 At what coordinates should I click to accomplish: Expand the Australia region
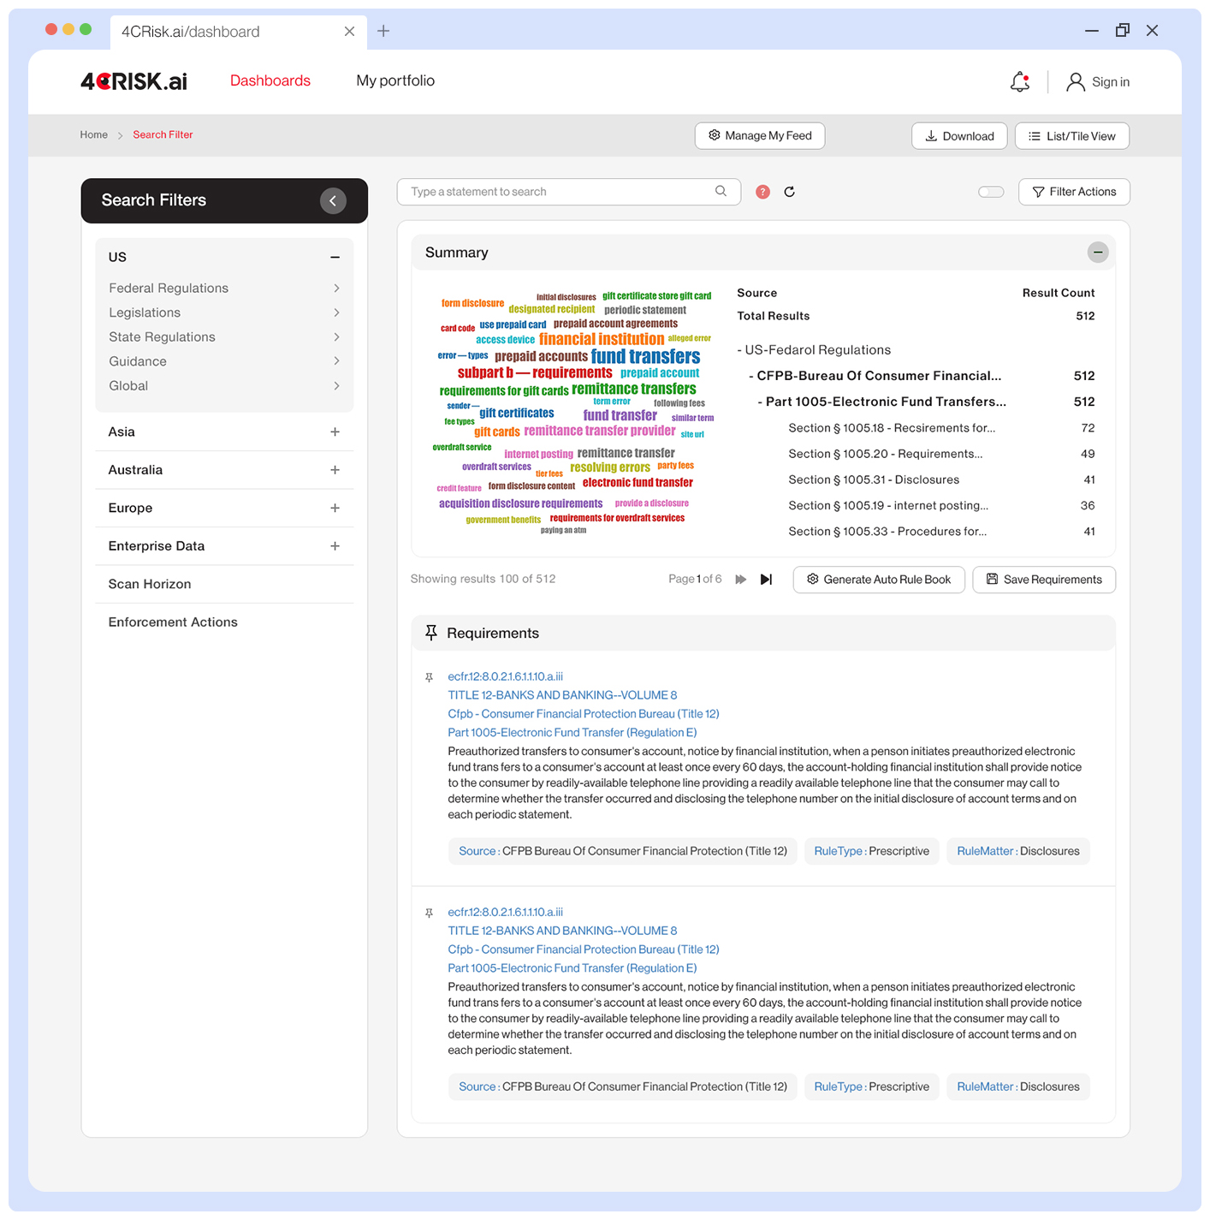(x=335, y=470)
